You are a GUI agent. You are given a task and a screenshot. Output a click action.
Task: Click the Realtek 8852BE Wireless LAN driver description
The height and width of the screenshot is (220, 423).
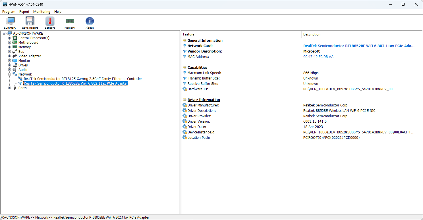(339, 111)
